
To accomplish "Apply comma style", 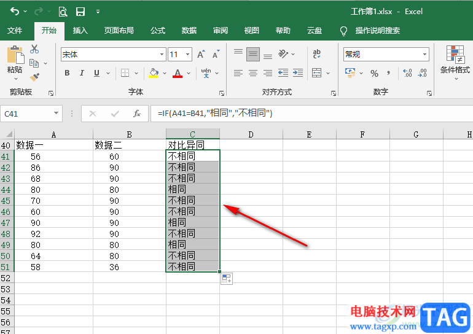I will pyautogui.click(x=388, y=73).
